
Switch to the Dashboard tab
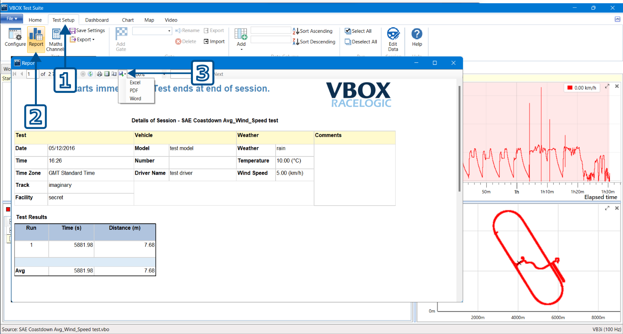(x=97, y=20)
